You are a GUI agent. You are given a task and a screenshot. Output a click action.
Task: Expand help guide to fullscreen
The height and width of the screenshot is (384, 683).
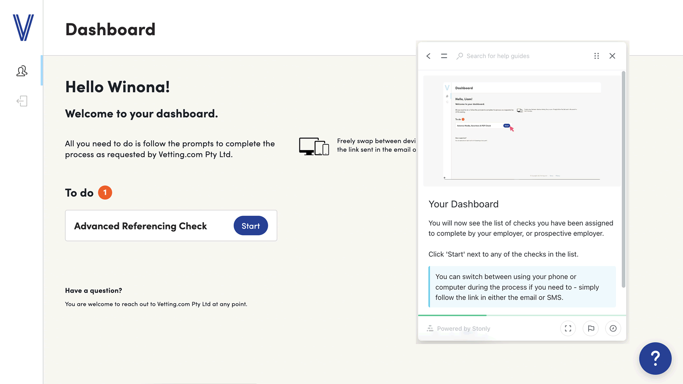coord(568,329)
